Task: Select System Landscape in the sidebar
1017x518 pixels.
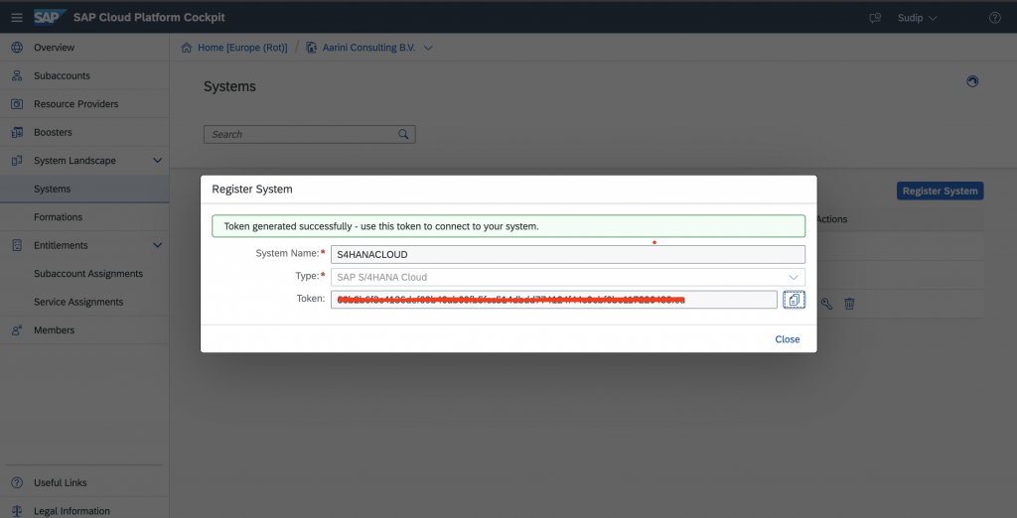Action: click(x=74, y=160)
